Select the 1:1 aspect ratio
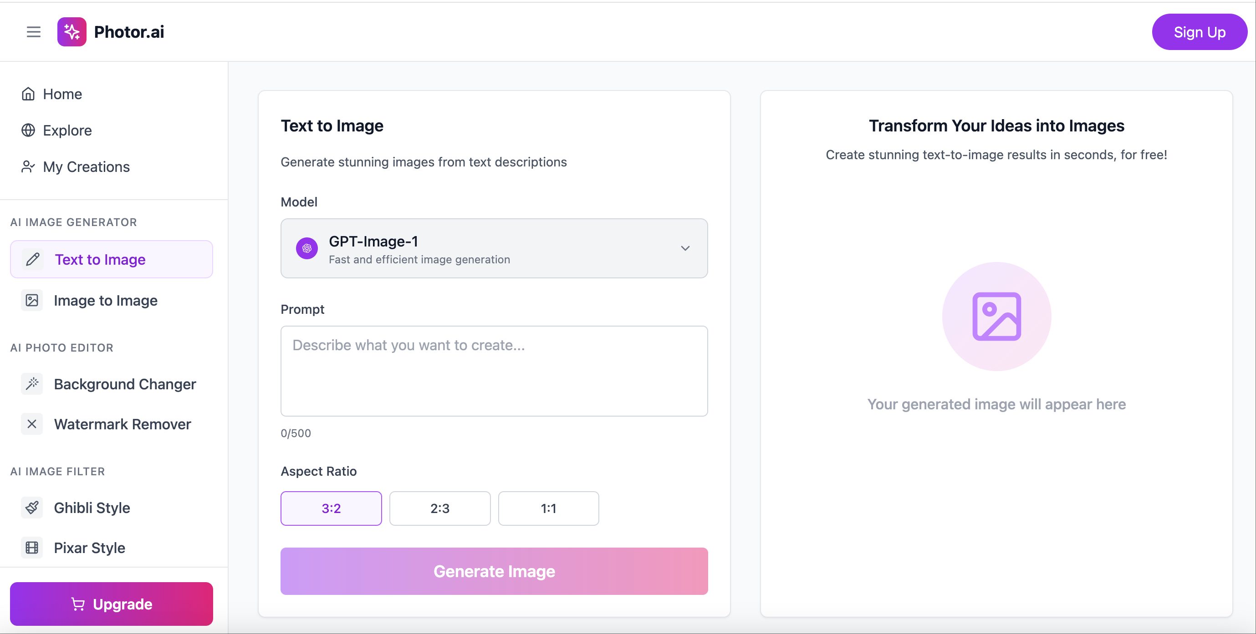1256x634 pixels. point(548,508)
